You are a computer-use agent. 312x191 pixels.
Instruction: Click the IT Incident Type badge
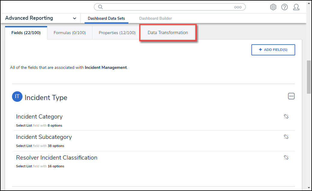click(17, 97)
